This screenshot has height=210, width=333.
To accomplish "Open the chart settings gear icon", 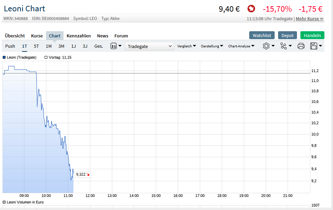I will pos(266,46).
